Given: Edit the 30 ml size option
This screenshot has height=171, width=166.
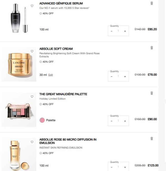Looking at the screenshot, I should (51, 75).
